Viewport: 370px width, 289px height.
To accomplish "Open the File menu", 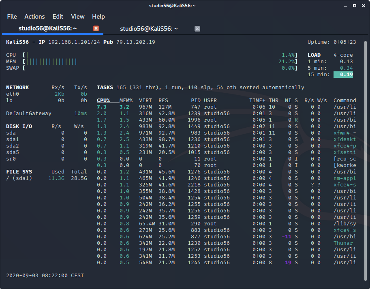I will click(x=12, y=17).
